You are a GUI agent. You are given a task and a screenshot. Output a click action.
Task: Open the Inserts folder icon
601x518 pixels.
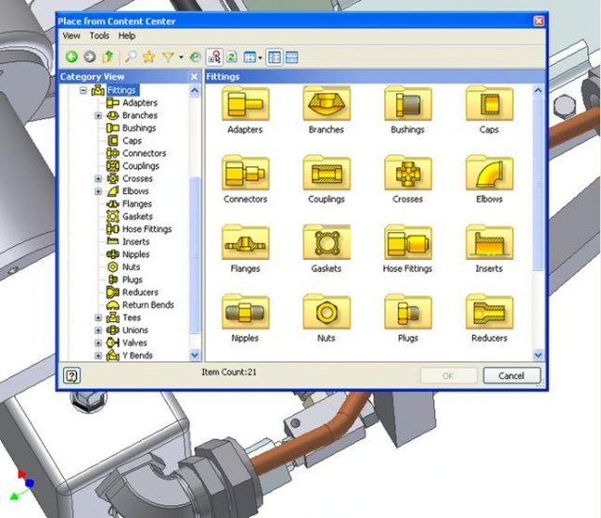pos(489,242)
